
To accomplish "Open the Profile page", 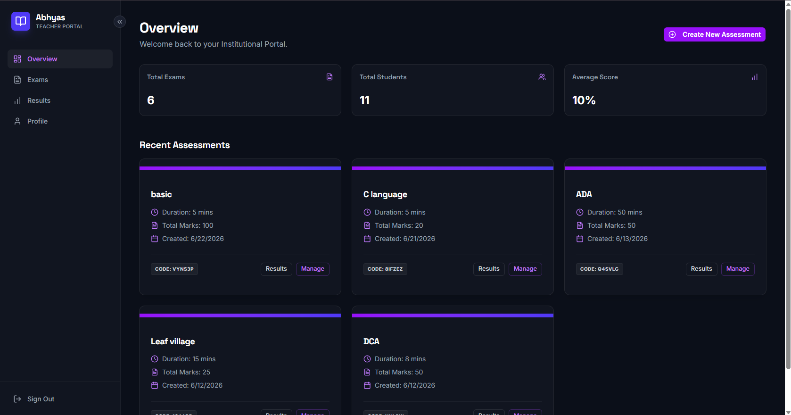I will click(60, 121).
